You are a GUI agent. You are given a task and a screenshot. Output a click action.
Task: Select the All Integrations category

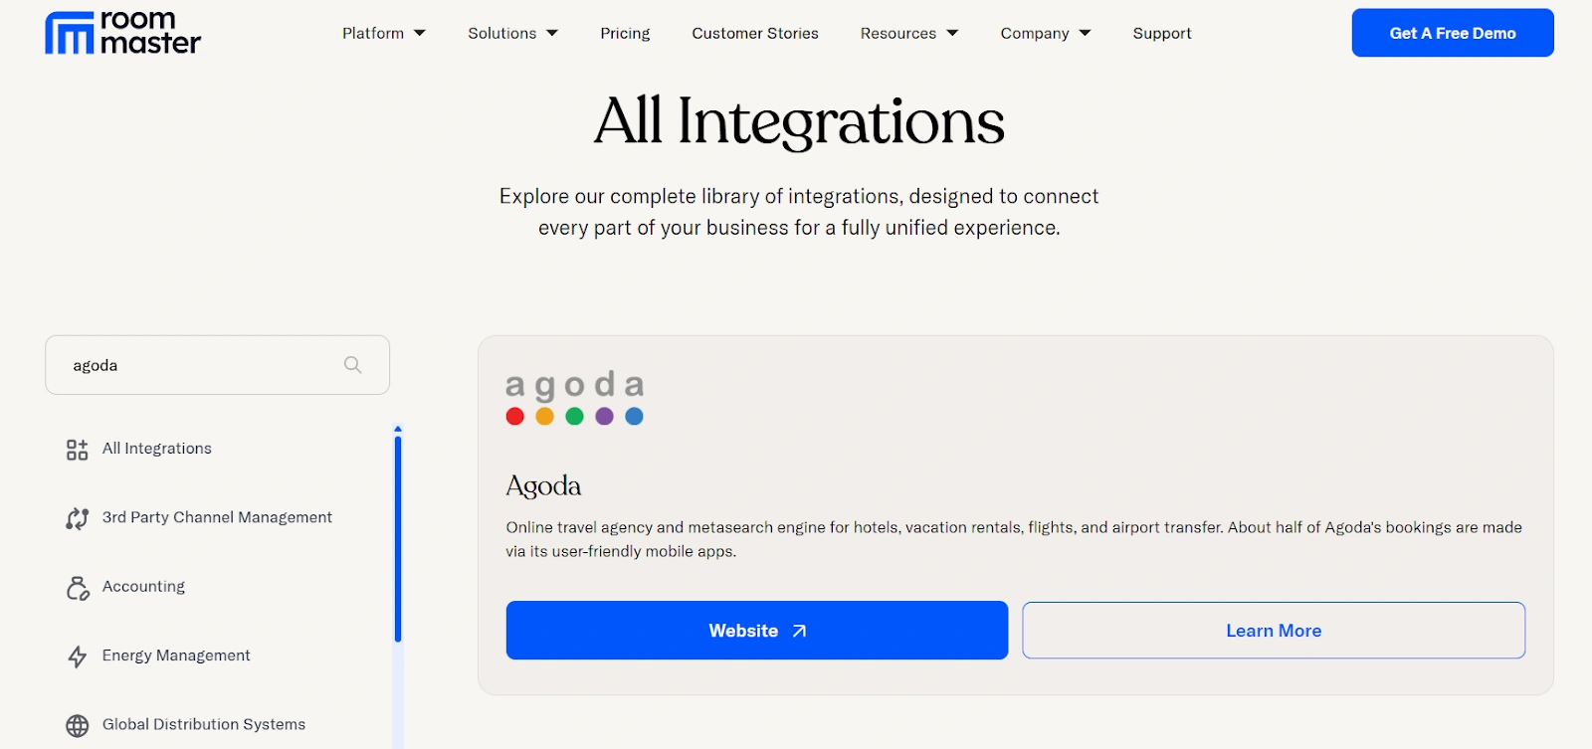pos(157,449)
